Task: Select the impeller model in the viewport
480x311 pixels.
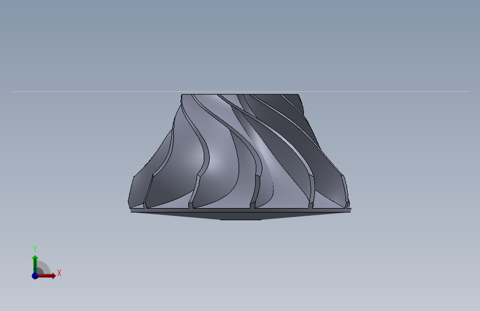Action: point(239,157)
